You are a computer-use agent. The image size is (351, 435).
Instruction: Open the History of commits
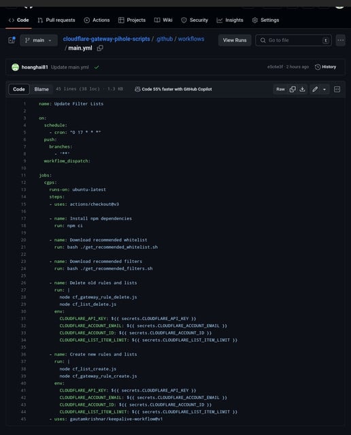[x=325, y=67]
